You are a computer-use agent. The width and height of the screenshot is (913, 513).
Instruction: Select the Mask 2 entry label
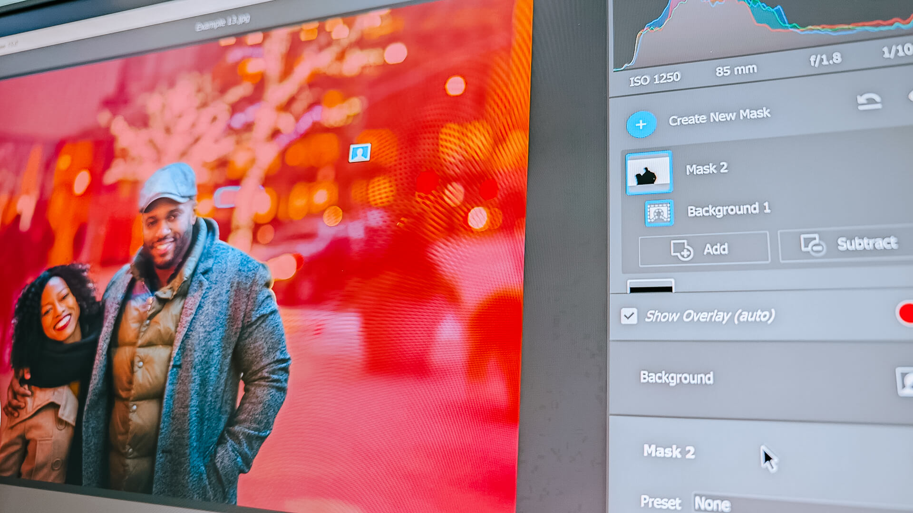click(x=707, y=169)
